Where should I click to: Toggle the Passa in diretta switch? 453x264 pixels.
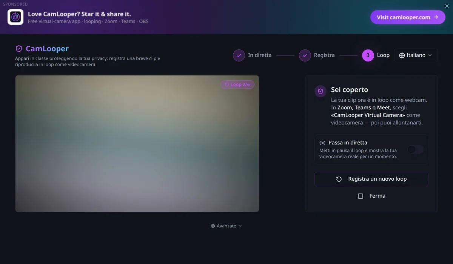pos(415,150)
